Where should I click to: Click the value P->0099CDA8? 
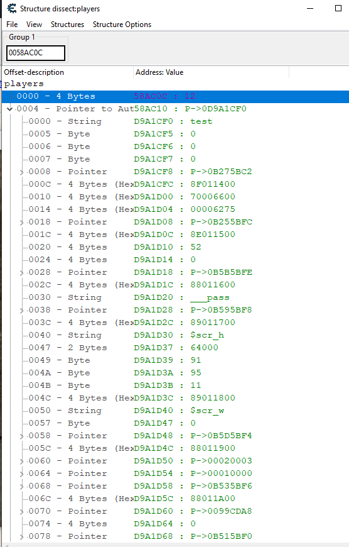coord(221,511)
